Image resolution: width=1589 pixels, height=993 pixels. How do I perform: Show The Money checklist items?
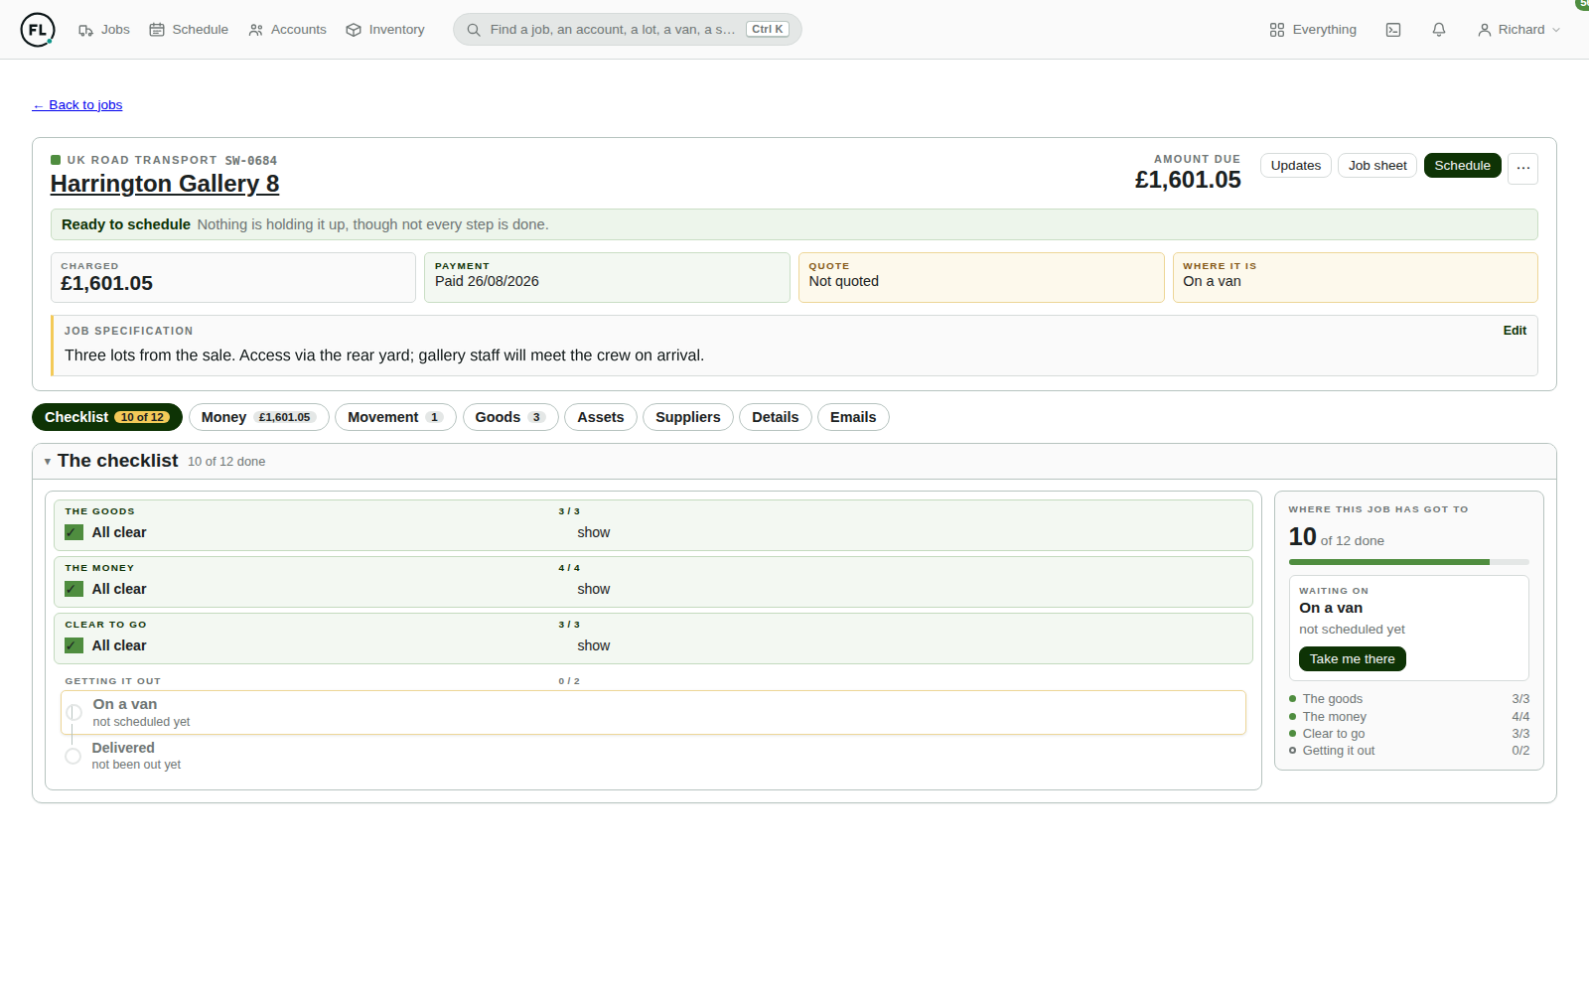tap(594, 589)
